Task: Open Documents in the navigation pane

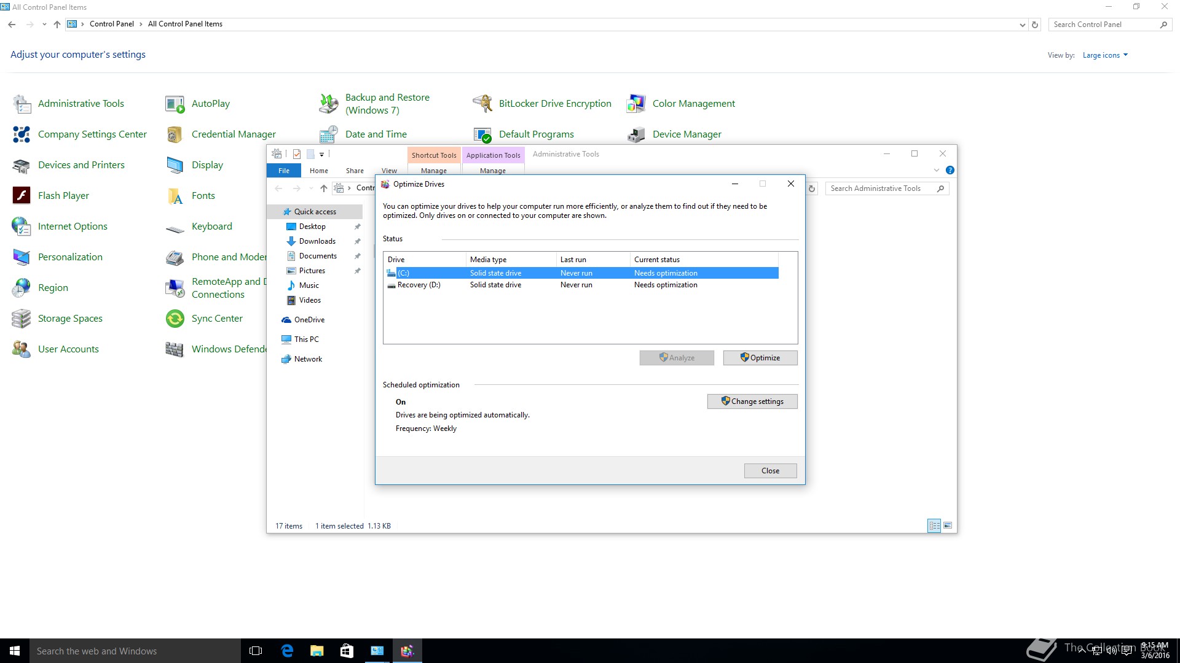Action: [318, 256]
